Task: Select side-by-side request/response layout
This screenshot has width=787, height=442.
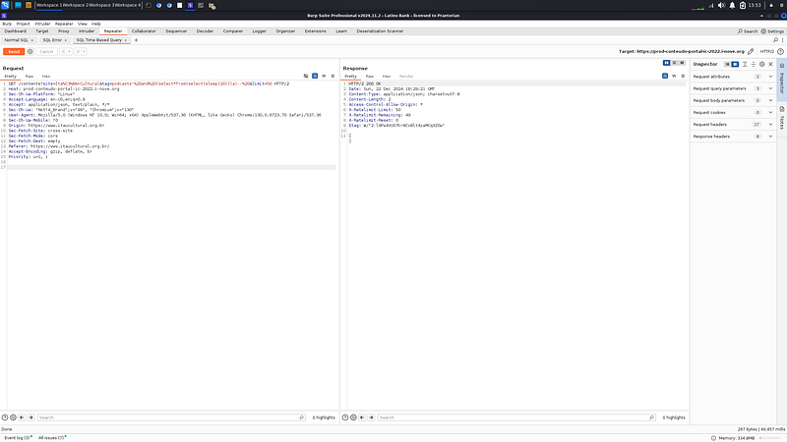Action: point(667,63)
